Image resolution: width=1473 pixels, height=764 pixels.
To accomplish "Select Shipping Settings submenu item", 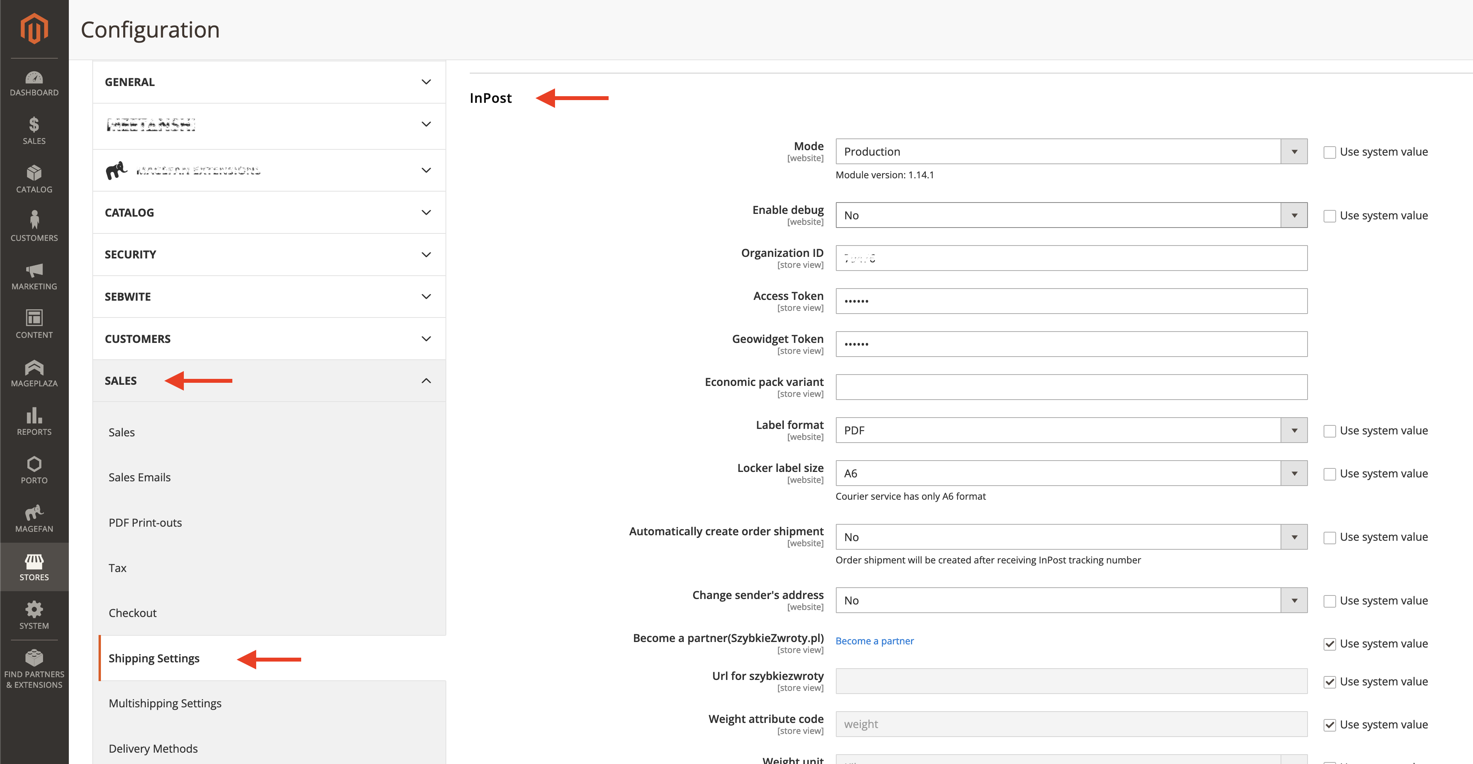I will [x=272, y=658].
